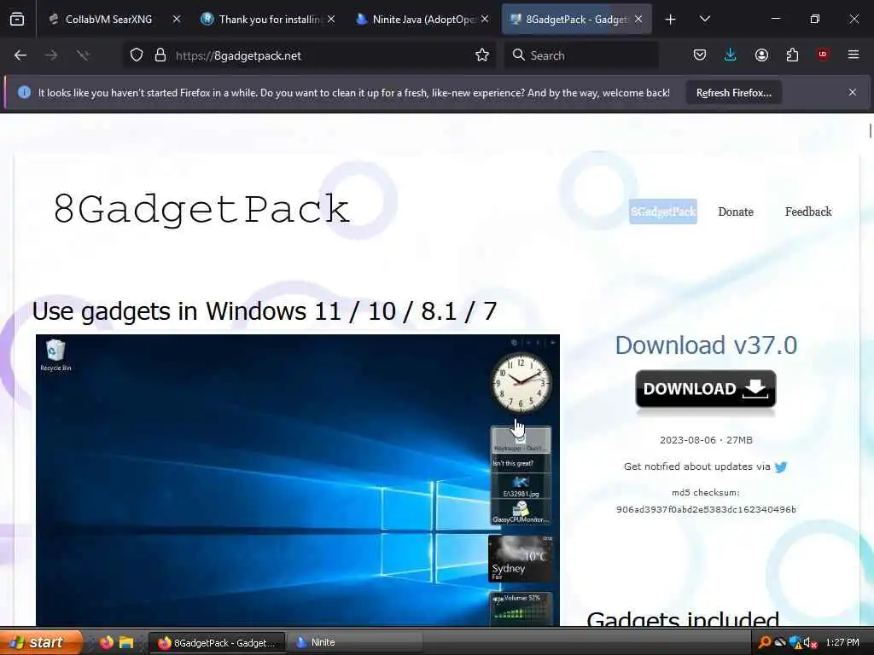
Task: Click the 8GadgetPack site title
Action: pos(201,210)
